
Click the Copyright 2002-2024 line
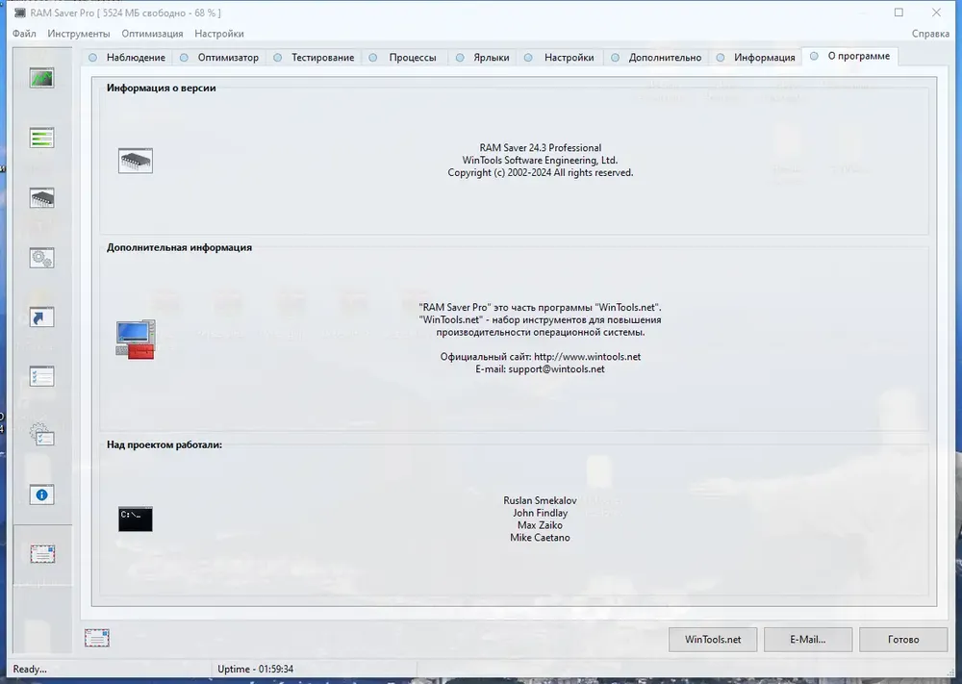[x=540, y=172]
